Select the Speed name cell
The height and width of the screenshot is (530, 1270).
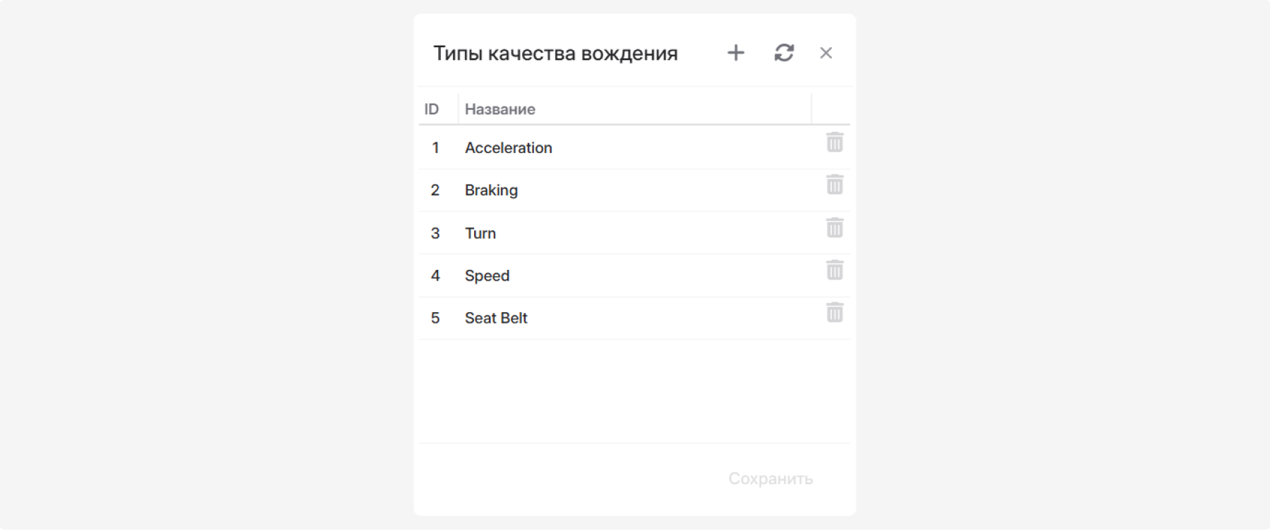point(635,276)
